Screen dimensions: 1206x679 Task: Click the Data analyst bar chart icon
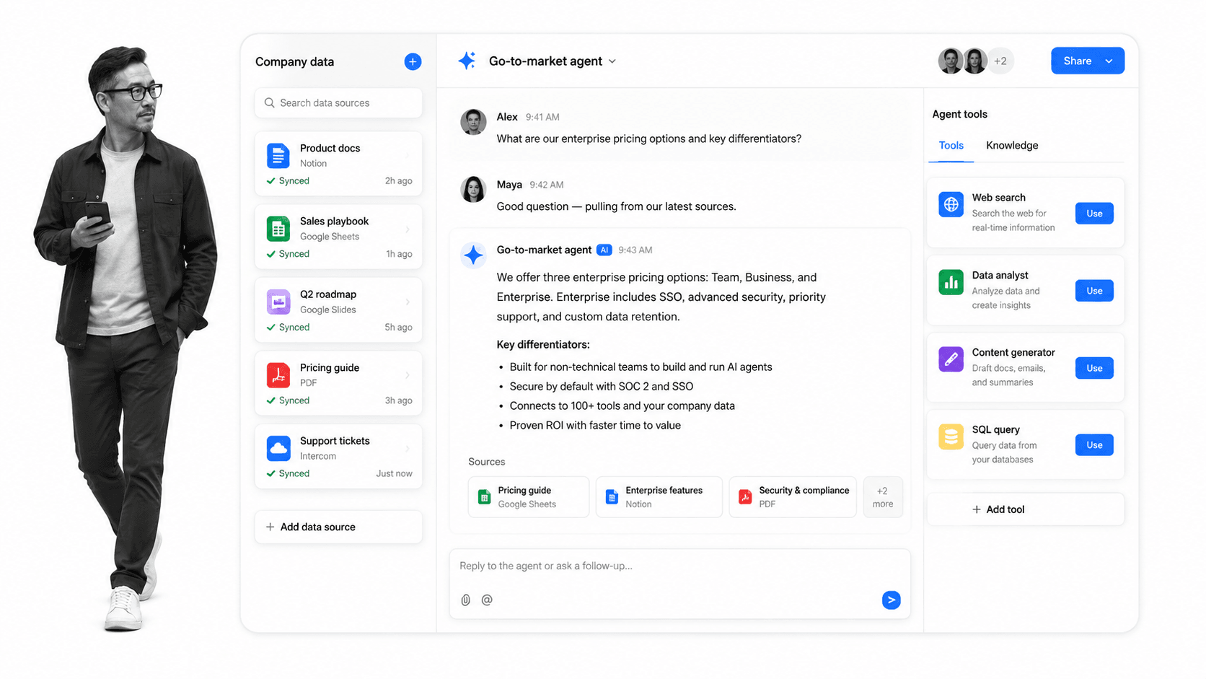951,282
